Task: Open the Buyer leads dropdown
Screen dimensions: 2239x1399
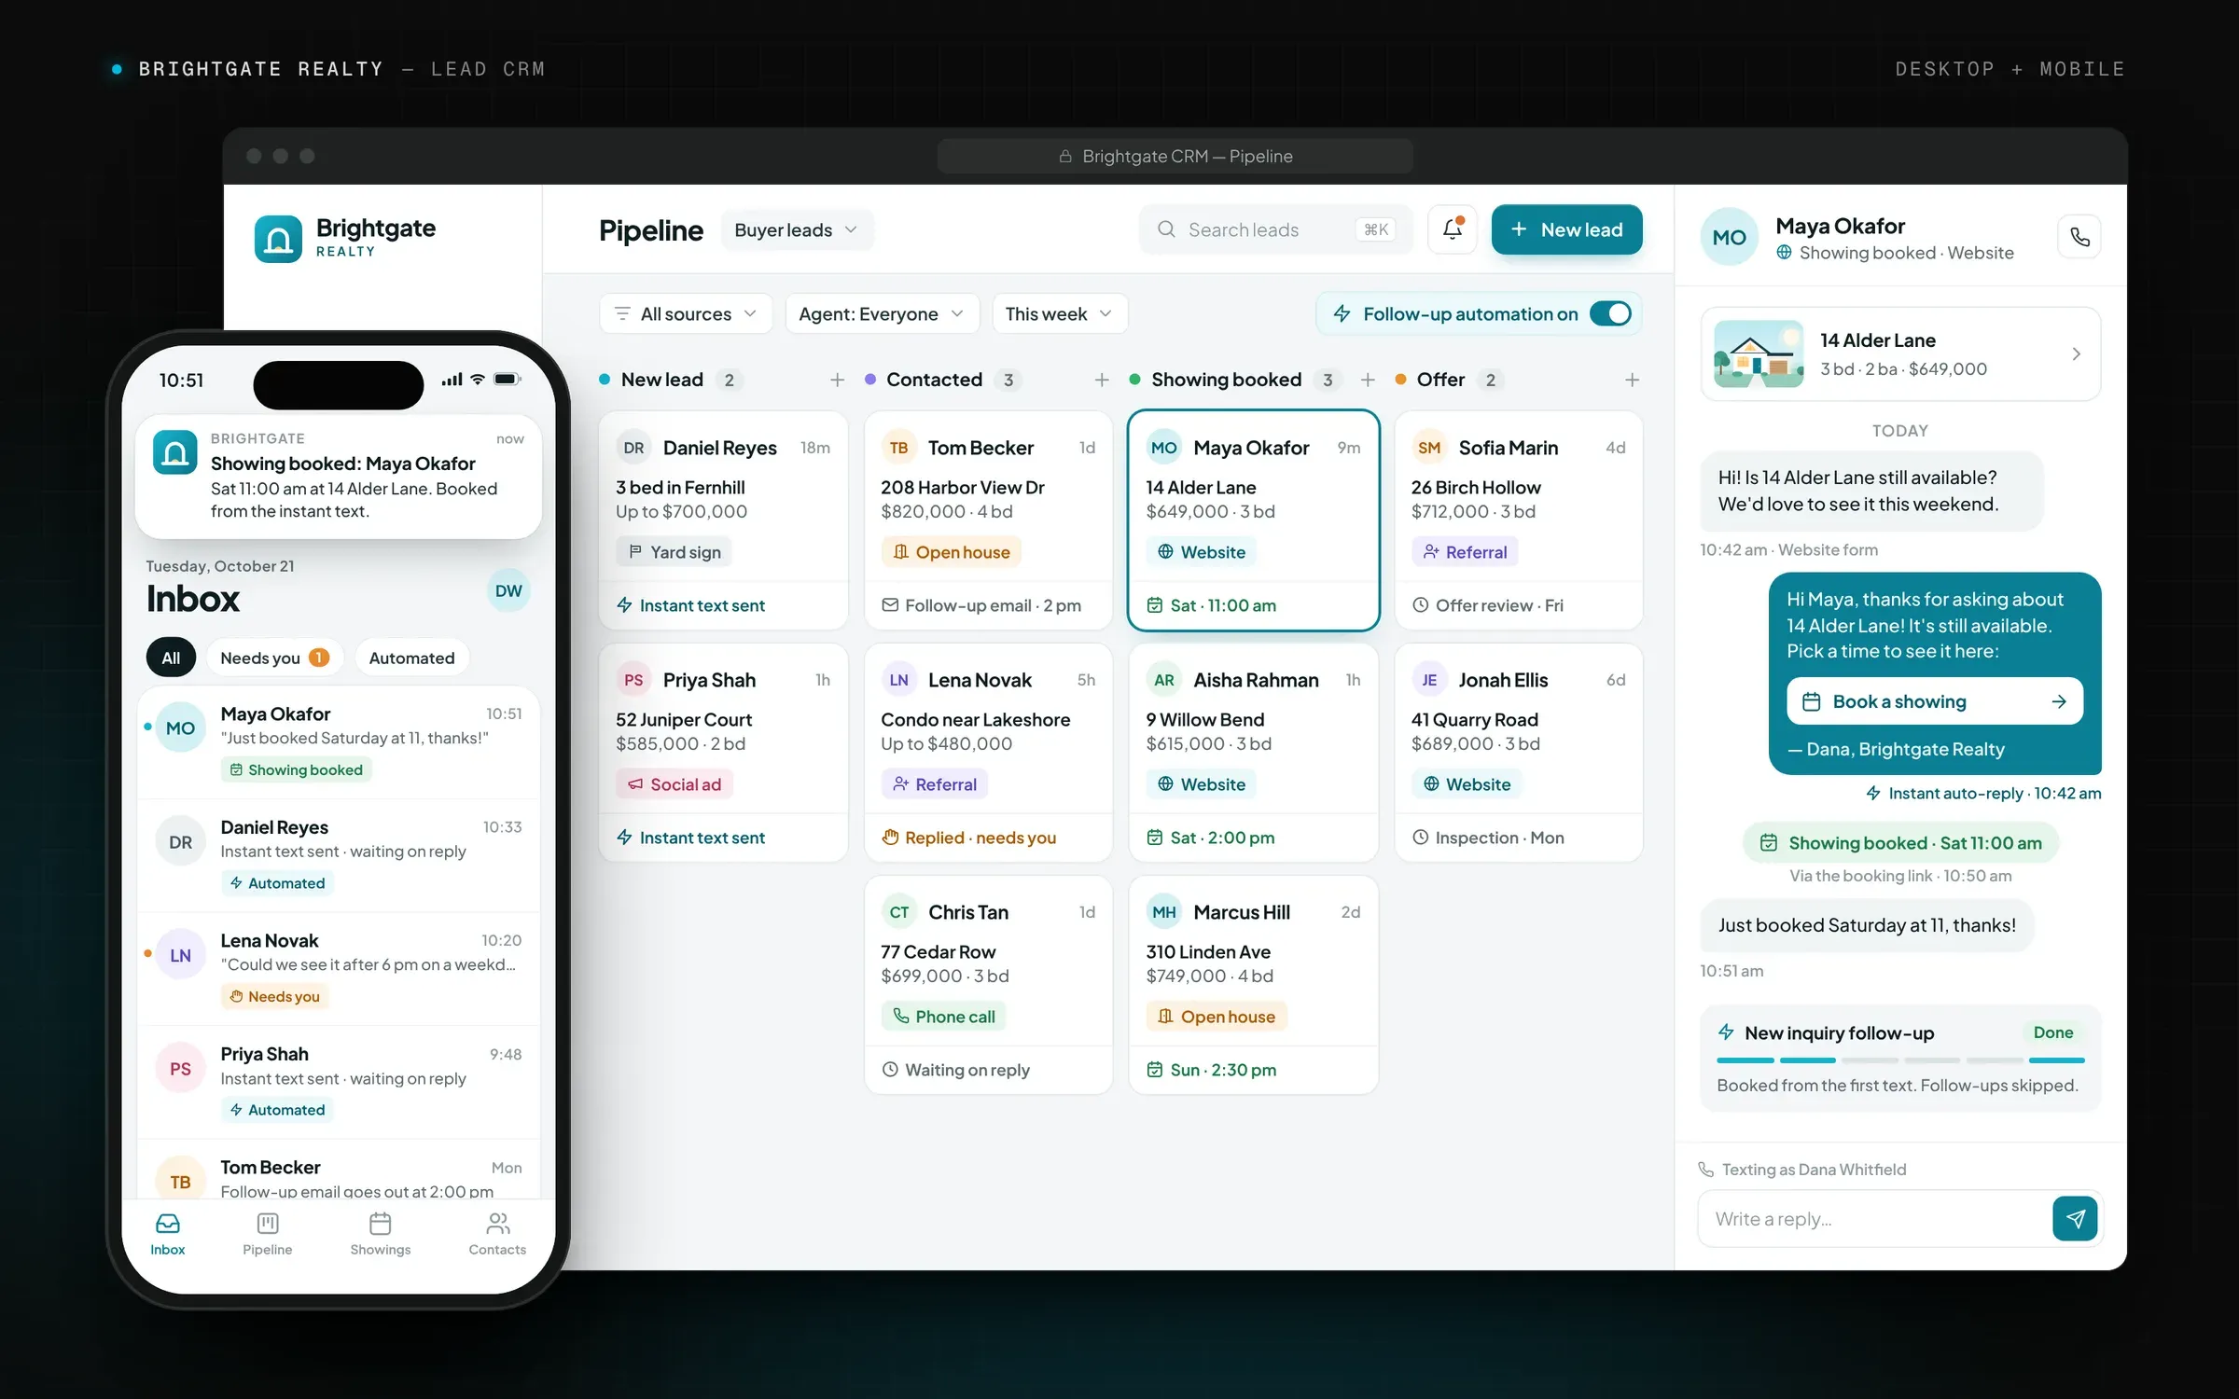Action: pyautogui.click(x=797, y=229)
